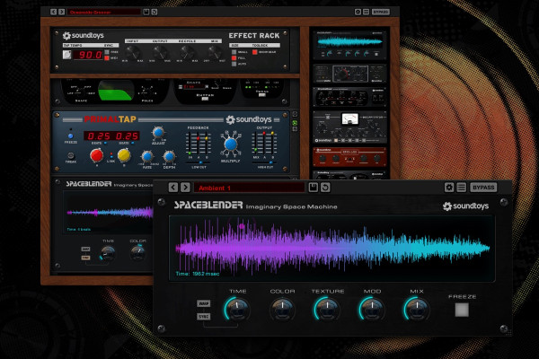Image resolution: width=539 pixels, height=359 pixels.
Task: Go to previous preset in SpaceBlender window
Action: tap(173, 188)
